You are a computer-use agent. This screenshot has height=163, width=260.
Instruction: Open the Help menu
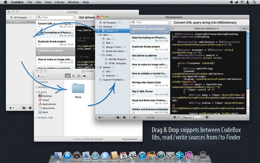86,2
